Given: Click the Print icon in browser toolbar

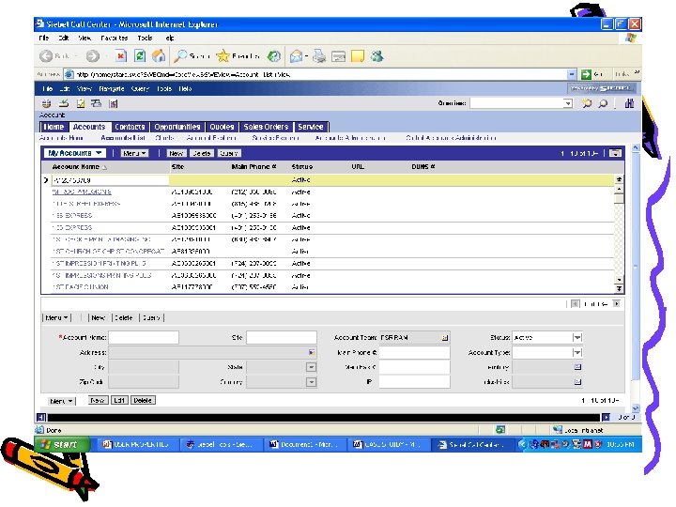Looking at the screenshot, I should tap(319, 56).
